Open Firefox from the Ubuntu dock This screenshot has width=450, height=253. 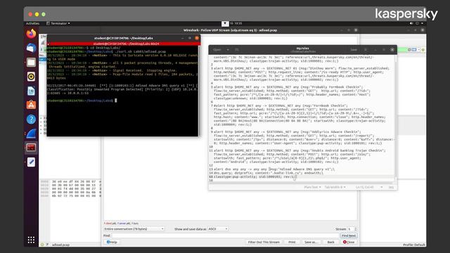(x=31, y=34)
